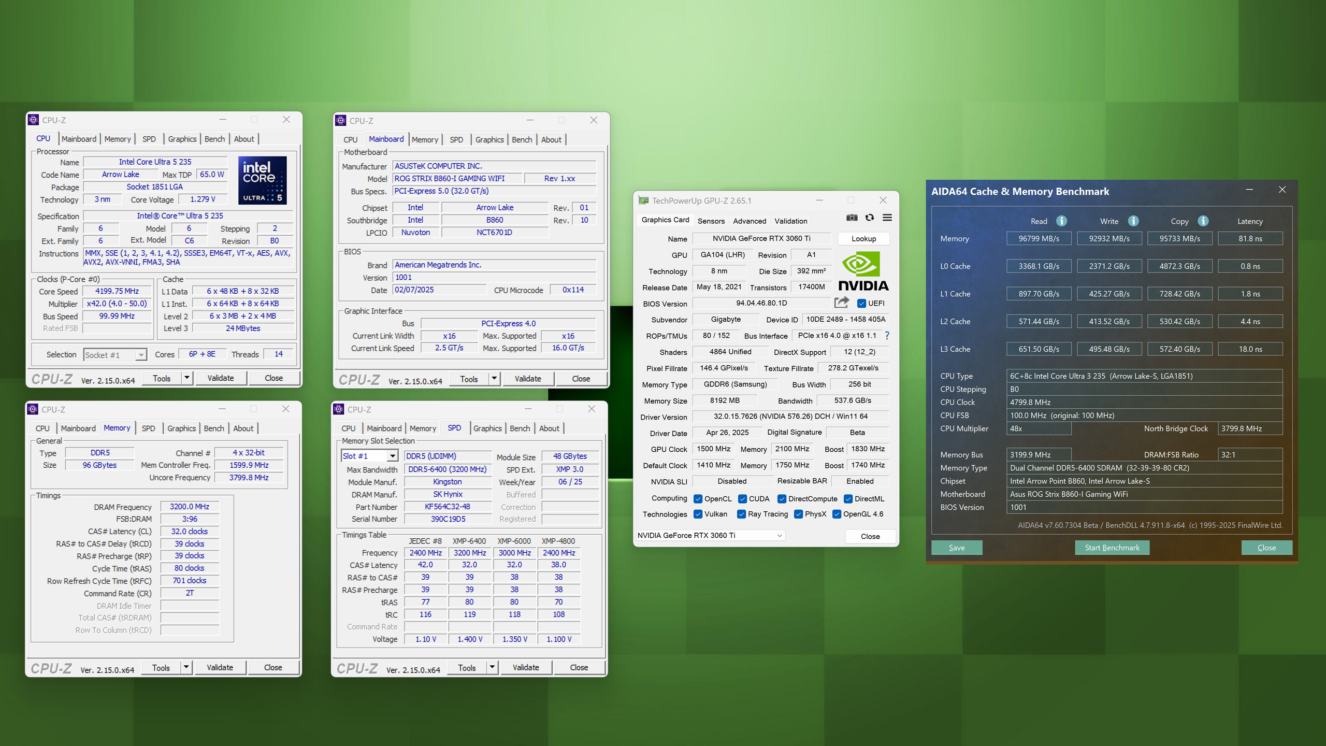The height and width of the screenshot is (746, 1326).
Task: Open About tab in CPU-Z SPD window
Action: click(x=549, y=428)
